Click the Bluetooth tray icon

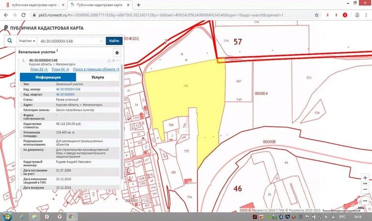click(x=281, y=217)
